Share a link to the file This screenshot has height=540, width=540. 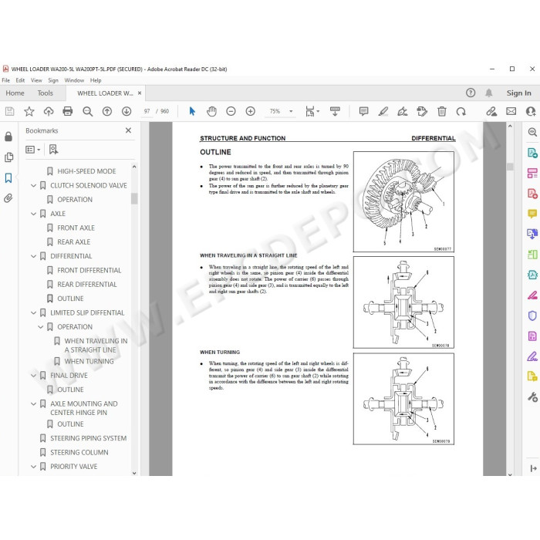[491, 111]
